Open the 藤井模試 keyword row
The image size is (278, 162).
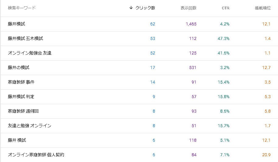pos(139,24)
